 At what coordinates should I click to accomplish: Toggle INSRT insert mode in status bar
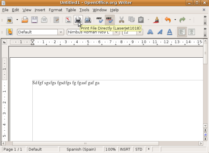click(125, 150)
